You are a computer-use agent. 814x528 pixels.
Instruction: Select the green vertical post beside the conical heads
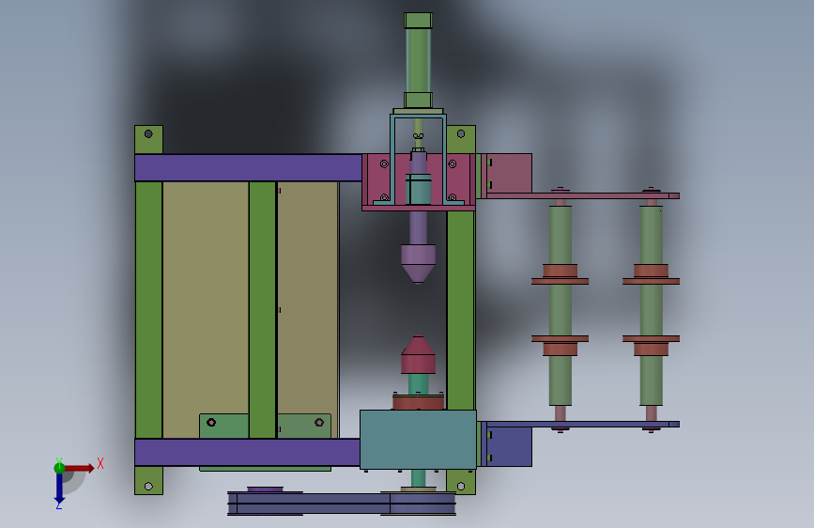tap(460, 310)
